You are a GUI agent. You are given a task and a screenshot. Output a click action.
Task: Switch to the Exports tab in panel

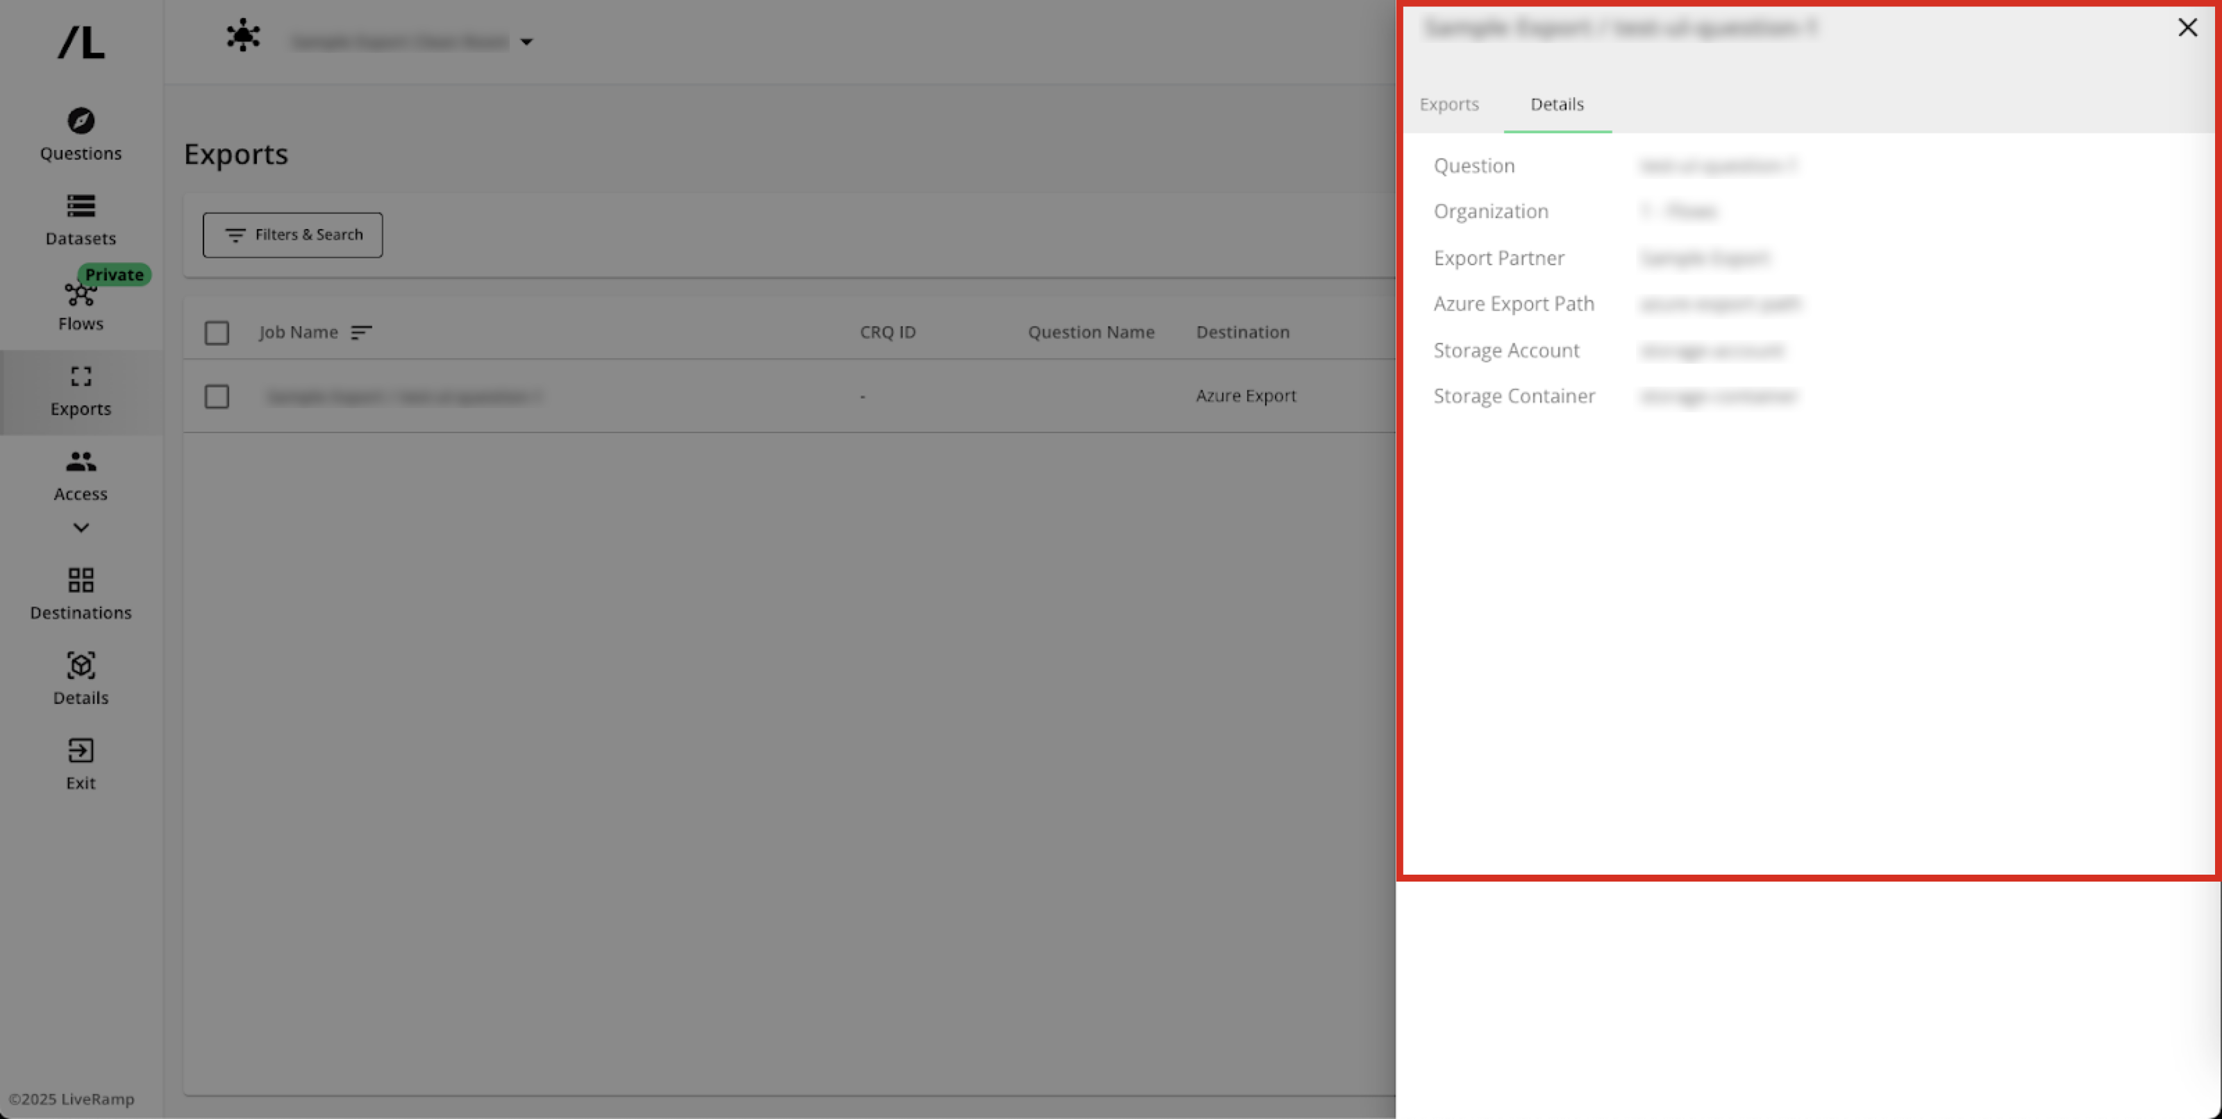1449,104
